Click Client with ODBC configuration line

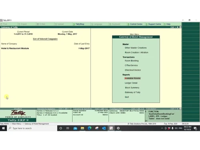127,113
